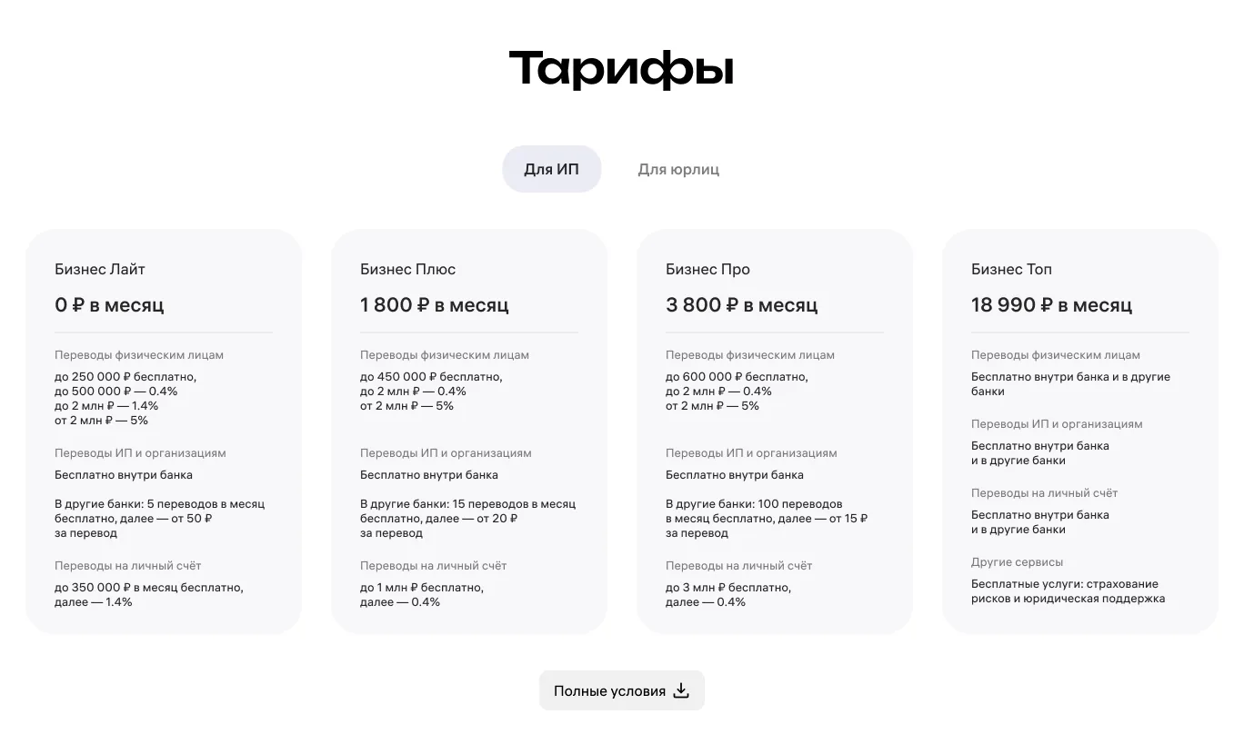This screenshot has width=1244, height=734.
Task: Click Бесплатные услуги: страхование рисков text
Action: [1068, 591]
